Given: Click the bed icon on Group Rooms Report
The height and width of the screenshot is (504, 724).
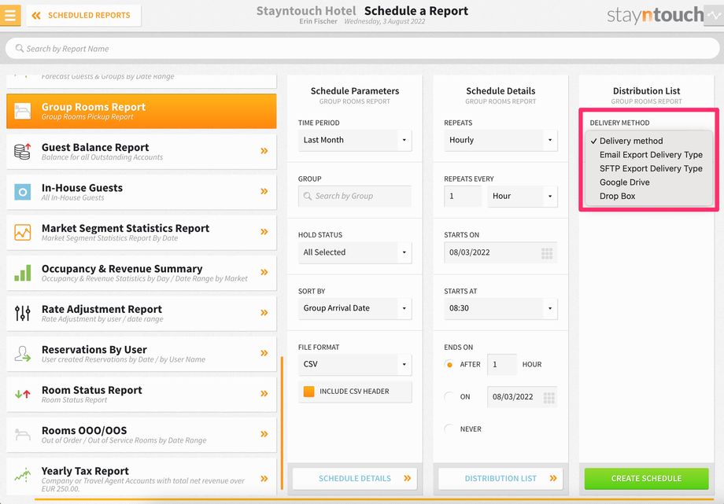Looking at the screenshot, I should click(22, 111).
